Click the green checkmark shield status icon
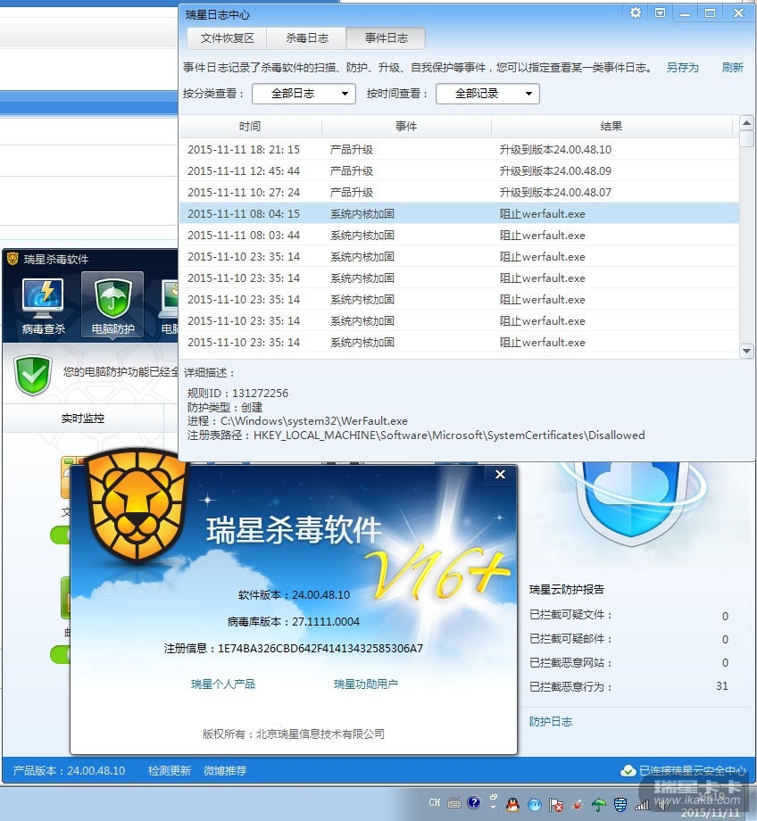Screen dimensions: 757x821 tap(32, 375)
